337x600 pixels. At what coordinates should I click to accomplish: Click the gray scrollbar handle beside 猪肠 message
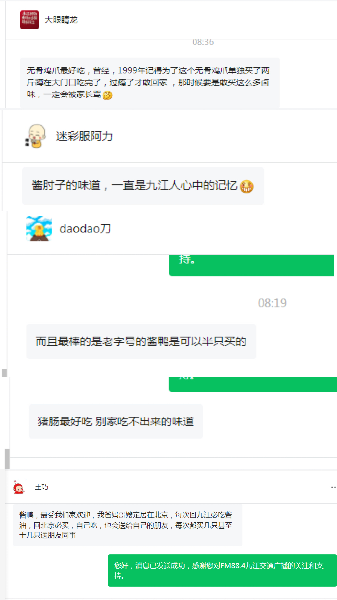[7, 458]
